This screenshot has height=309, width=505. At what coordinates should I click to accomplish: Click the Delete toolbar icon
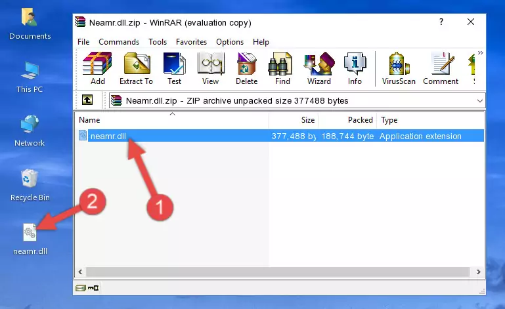click(x=247, y=68)
